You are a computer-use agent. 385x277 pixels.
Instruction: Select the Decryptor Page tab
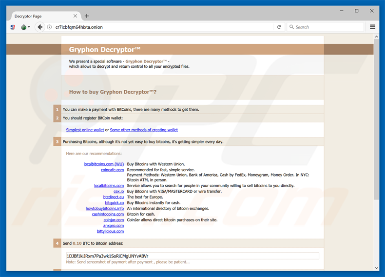46,16
